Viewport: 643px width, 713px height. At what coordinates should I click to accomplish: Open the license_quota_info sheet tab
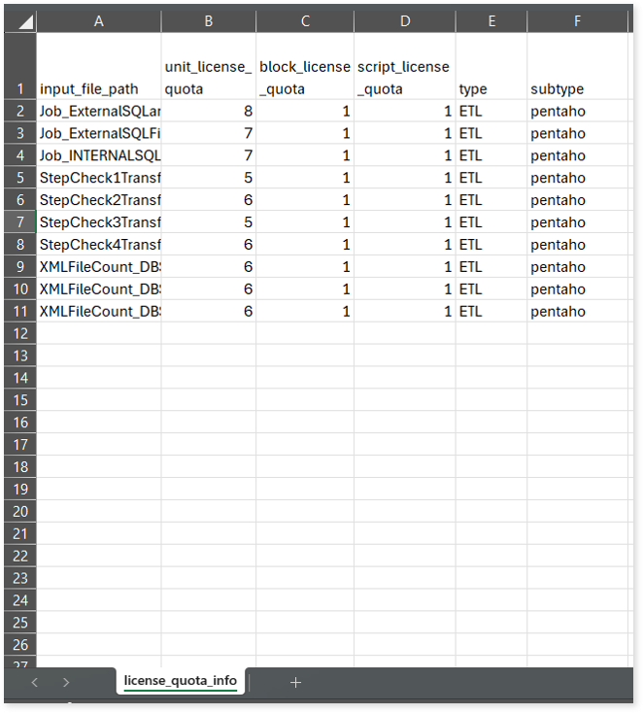[181, 681]
